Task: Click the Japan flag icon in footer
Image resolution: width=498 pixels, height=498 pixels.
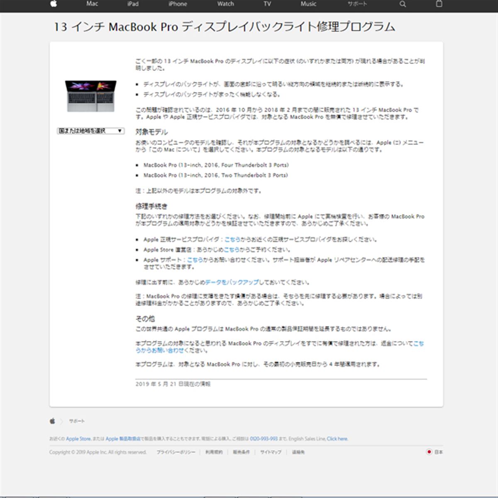Action: [429, 452]
